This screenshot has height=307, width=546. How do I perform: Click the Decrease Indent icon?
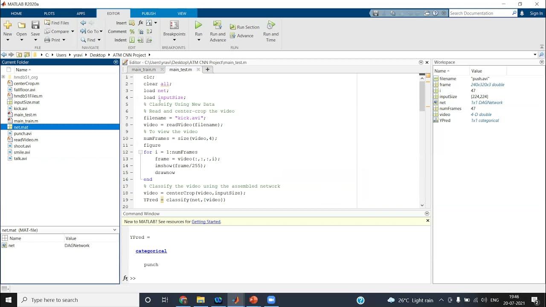[149, 40]
